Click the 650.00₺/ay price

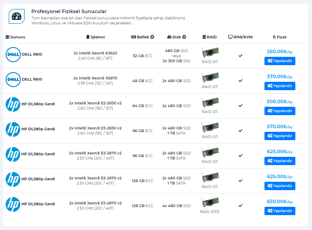pos(280,201)
